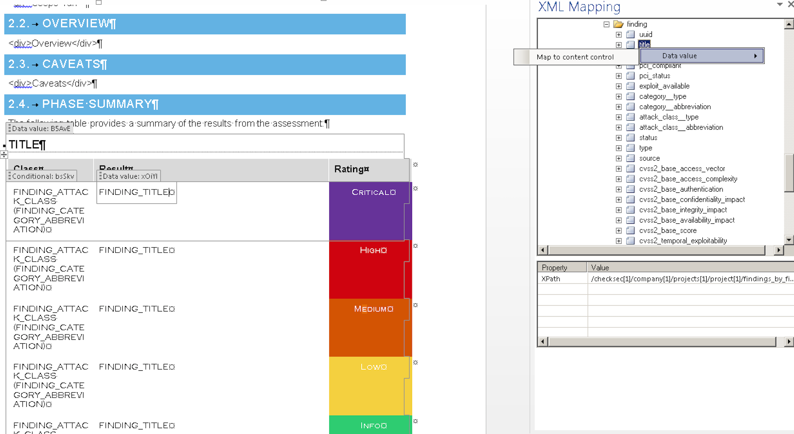The height and width of the screenshot is (434, 794).
Task: Click the exploit_available element icon
Action: point(630,86)
